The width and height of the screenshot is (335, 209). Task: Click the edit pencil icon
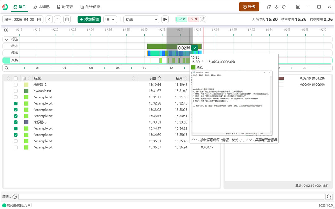tap(203, 20)
